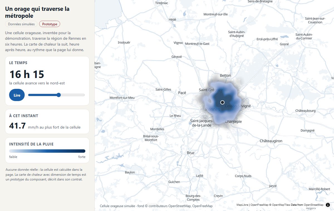Click the time slider handle
Screen dimensions: 334x211
click(58, 95)
